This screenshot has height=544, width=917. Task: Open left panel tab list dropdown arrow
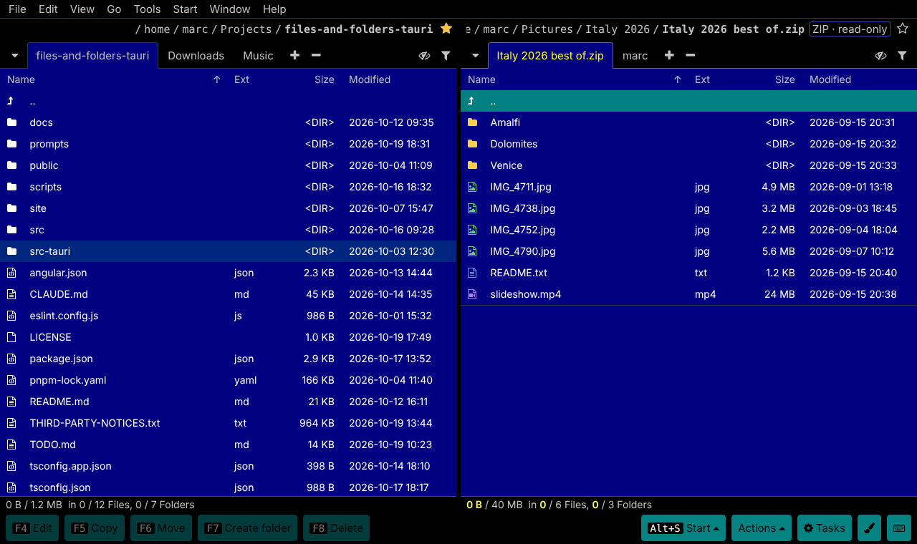(x=14, y=56)
